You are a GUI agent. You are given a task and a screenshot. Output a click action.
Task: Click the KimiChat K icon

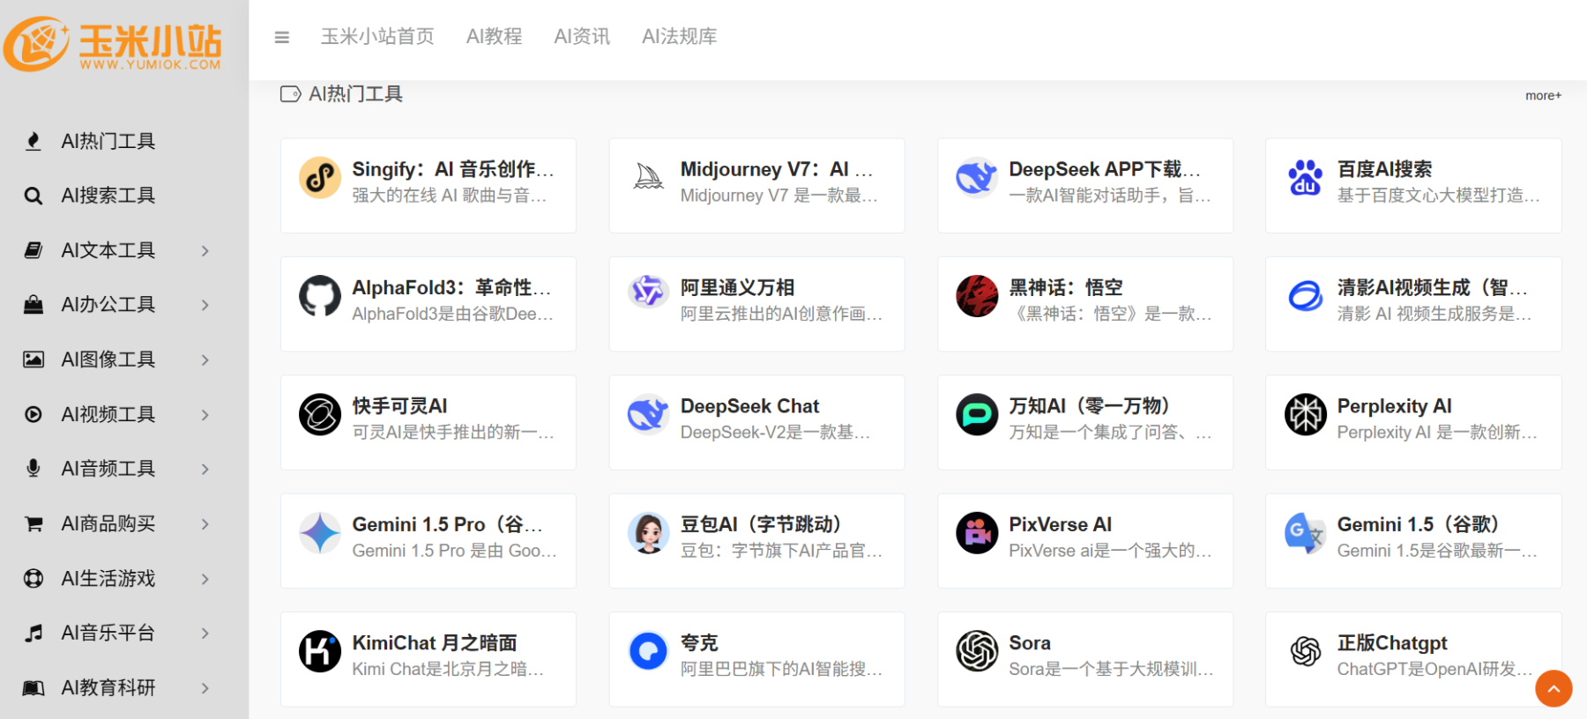coord(320,652)
